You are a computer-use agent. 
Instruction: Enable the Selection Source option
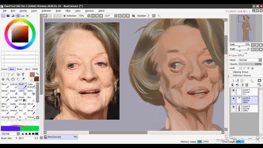pyautogui.click(x=231, y=76)
